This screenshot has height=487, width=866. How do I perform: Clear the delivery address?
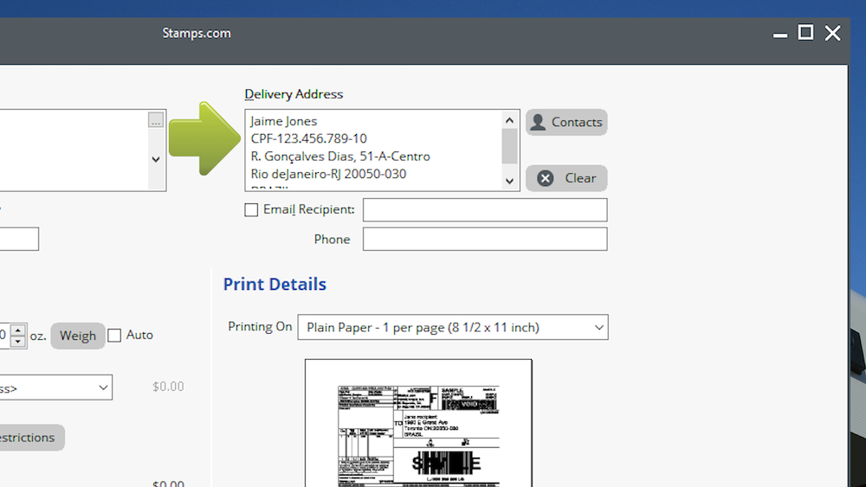click(566, 178)
